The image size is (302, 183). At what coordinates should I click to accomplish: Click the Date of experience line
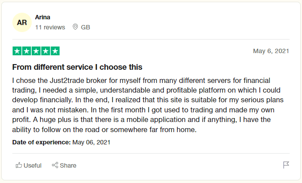[61, 142]
